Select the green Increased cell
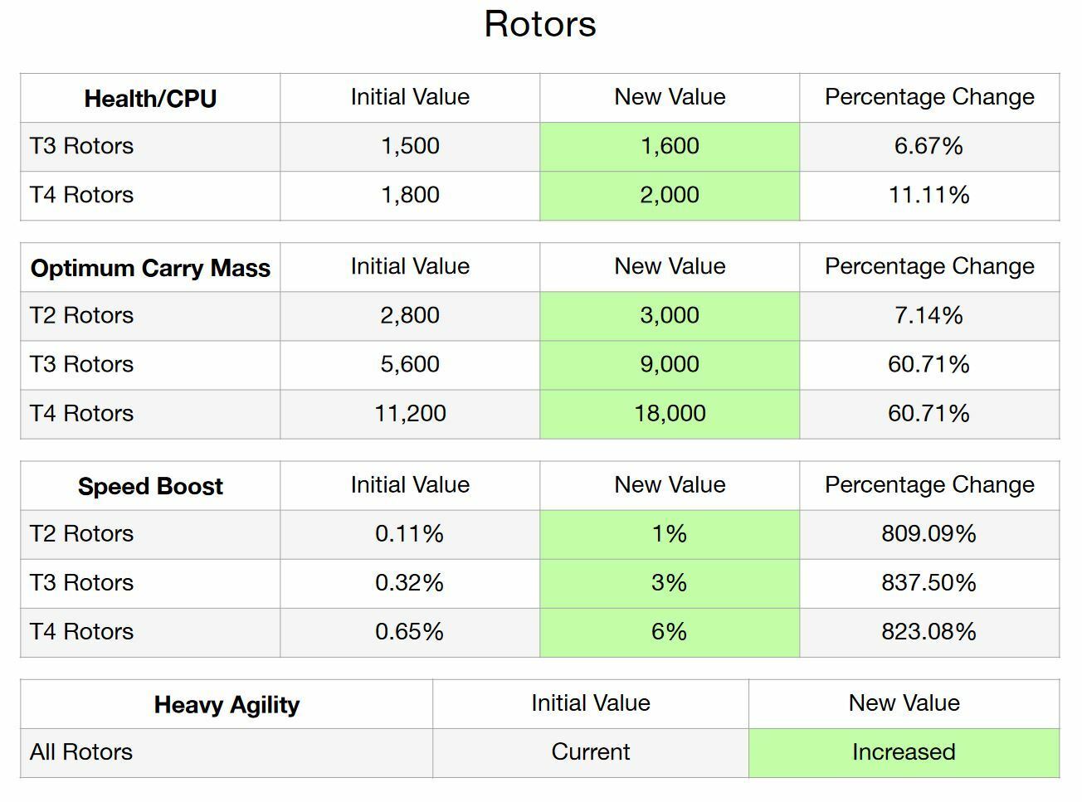 904,752
